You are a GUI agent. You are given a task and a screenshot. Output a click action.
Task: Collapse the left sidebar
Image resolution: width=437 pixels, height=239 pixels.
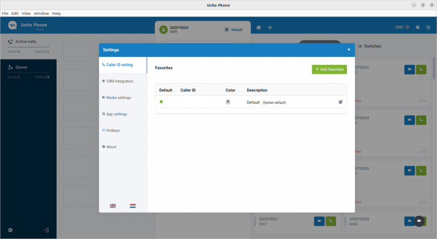coord(46,230)
